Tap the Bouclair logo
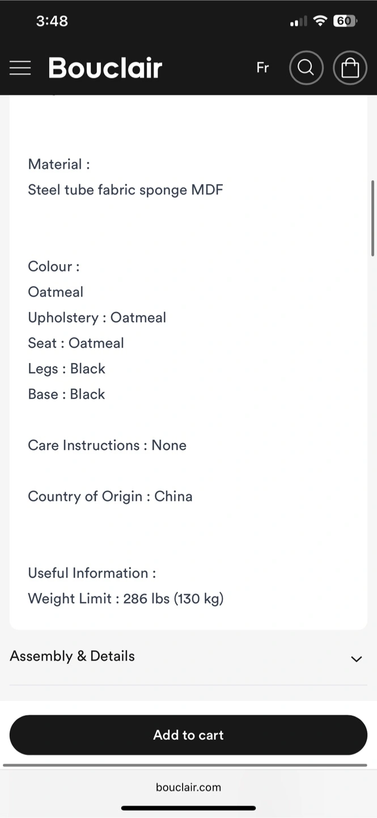377x818 pixels. pos(105,68)
